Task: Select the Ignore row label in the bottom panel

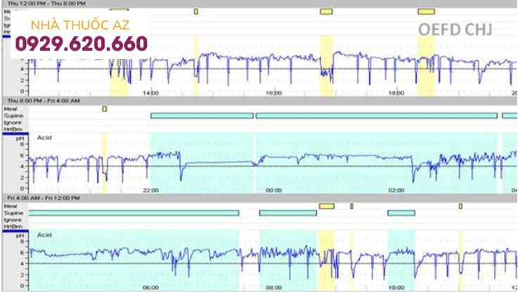Action: pyautogui.click(x=12, y=219)
